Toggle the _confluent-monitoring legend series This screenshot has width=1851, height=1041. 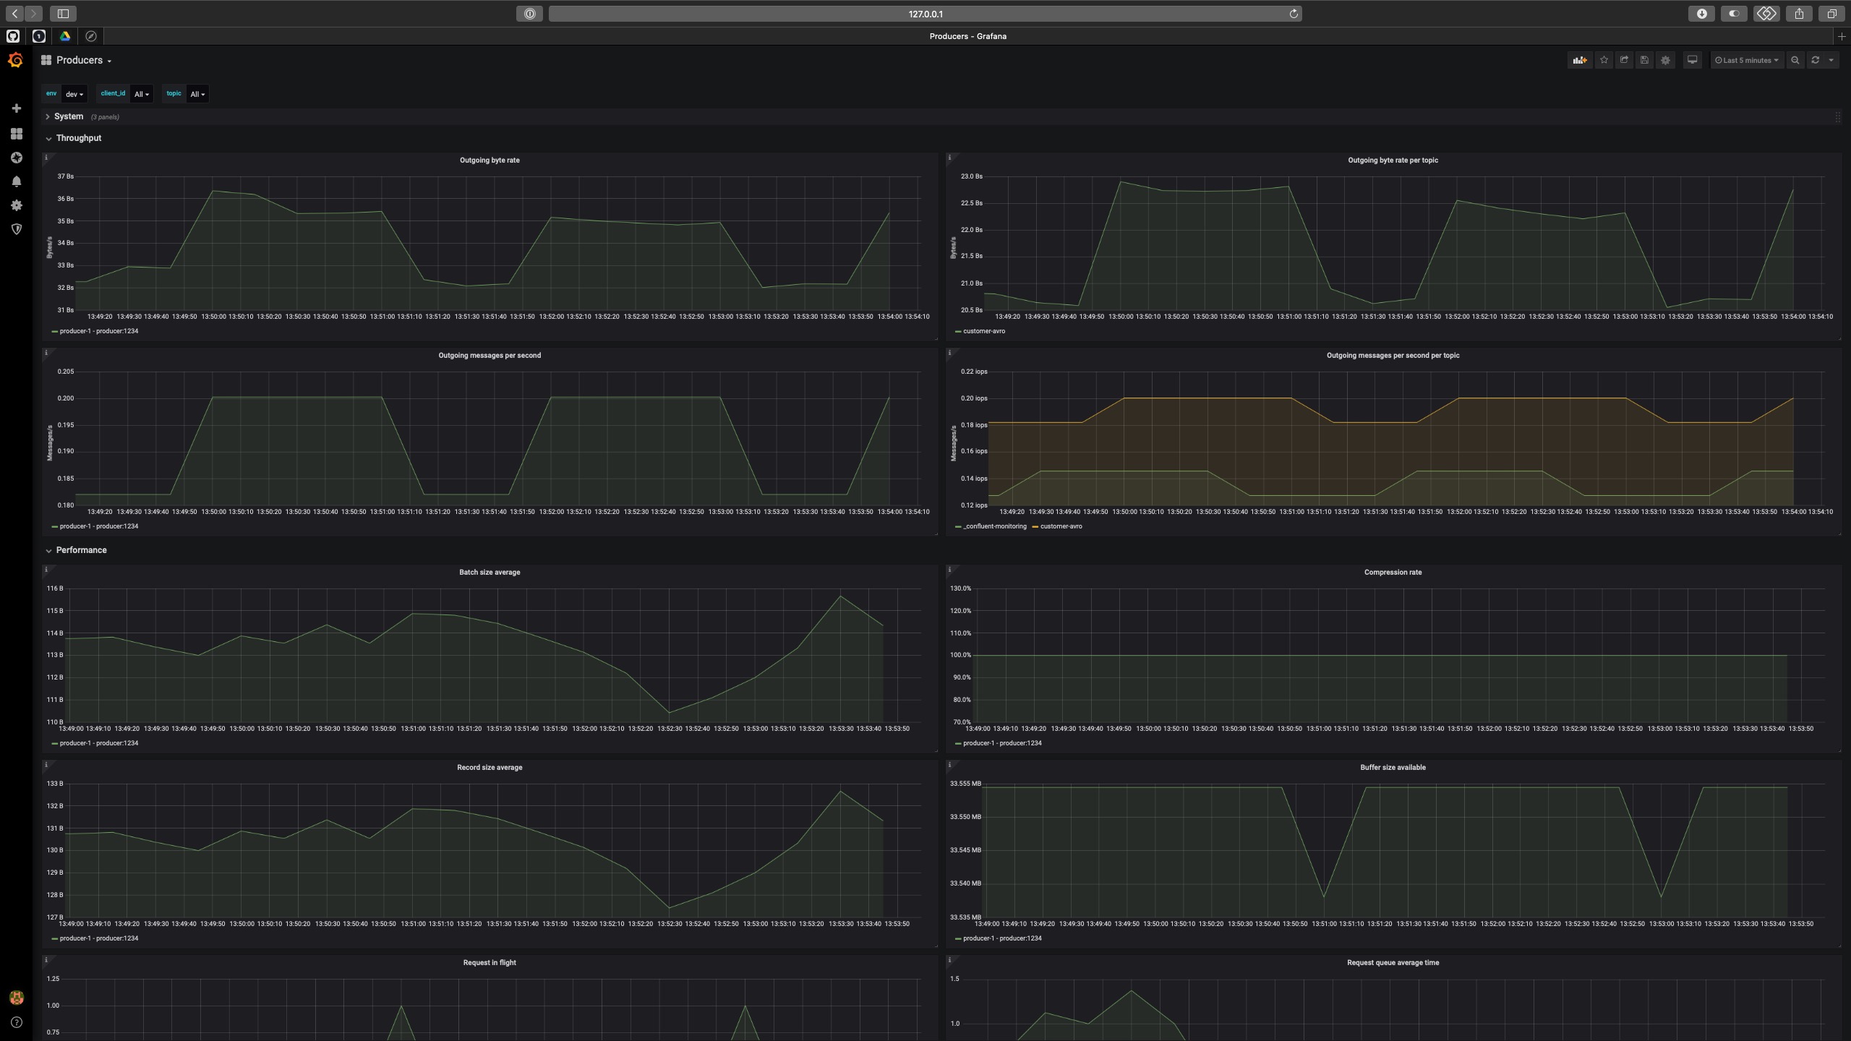tap(994, 526)
